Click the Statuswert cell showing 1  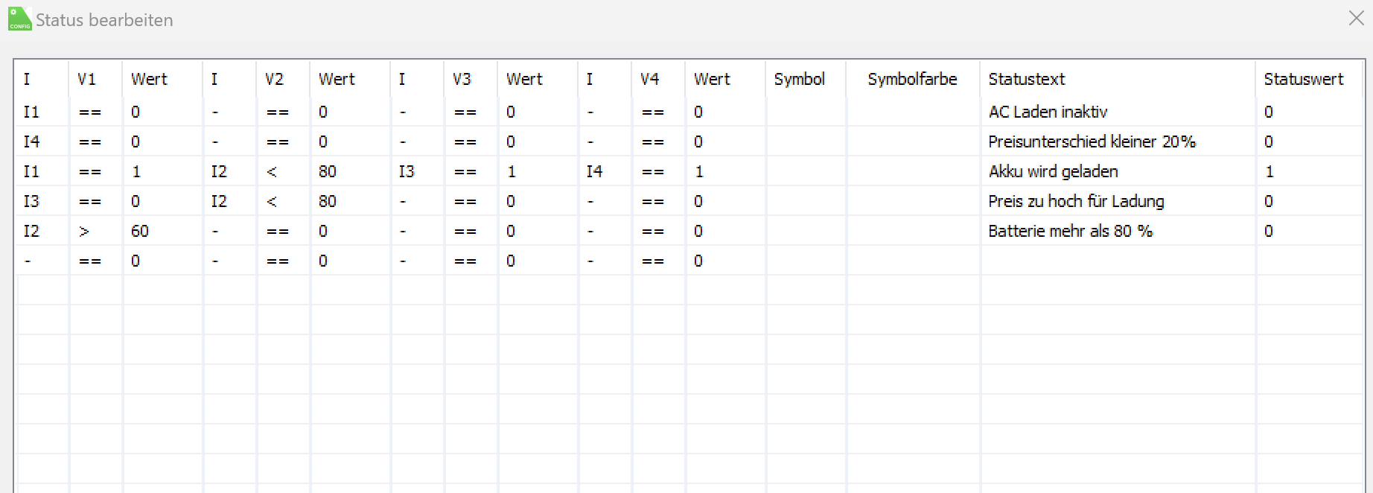pyautogui.click(x=1270, y=171)
